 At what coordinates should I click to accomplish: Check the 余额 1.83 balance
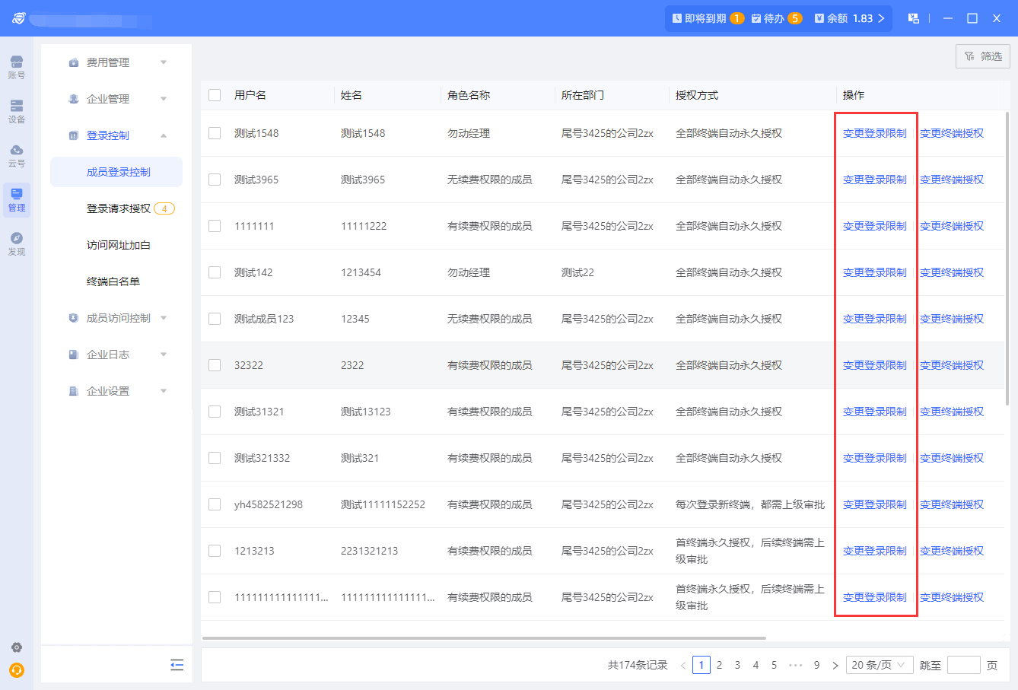[x=849, y=18]
